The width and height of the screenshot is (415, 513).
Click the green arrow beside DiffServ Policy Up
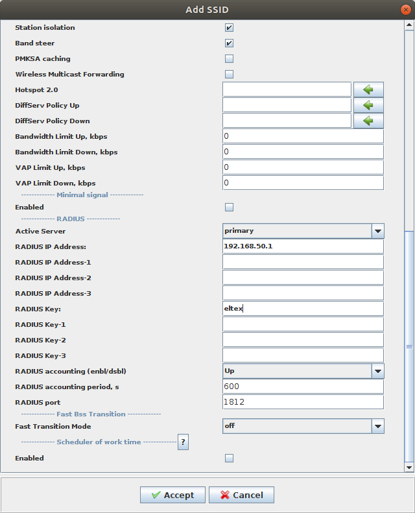368,105
